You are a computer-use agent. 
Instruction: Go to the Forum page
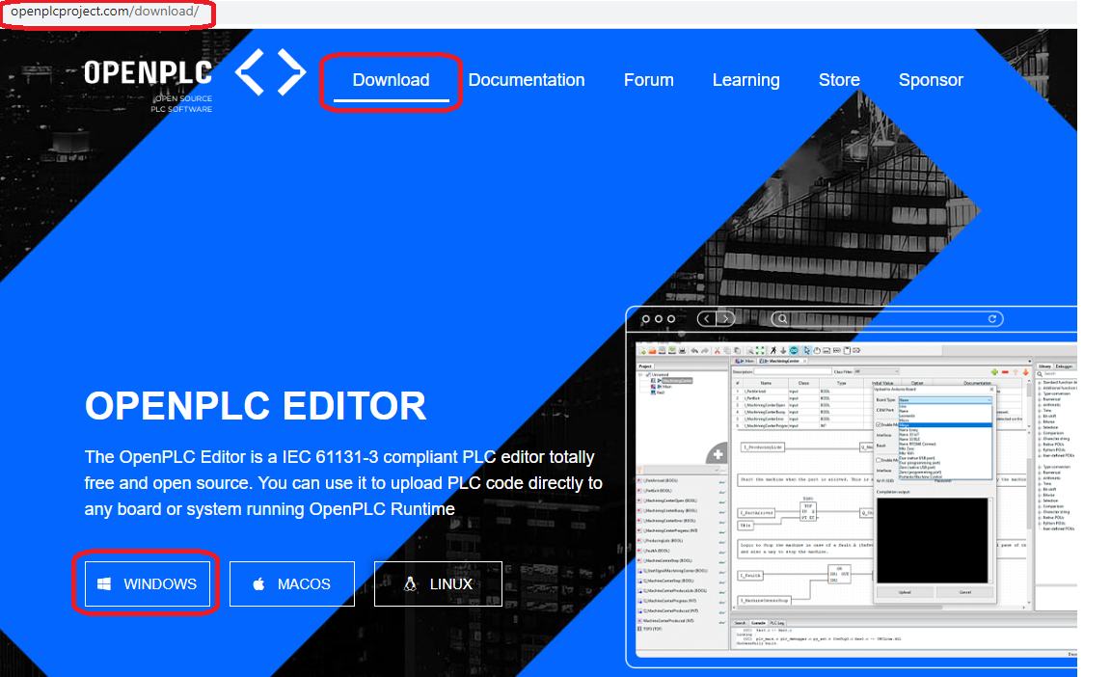[648, 80]
